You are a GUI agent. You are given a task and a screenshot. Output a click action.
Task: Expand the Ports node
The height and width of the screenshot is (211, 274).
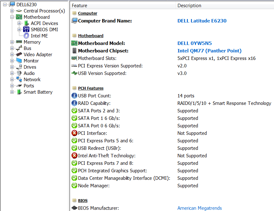[12, 86]
